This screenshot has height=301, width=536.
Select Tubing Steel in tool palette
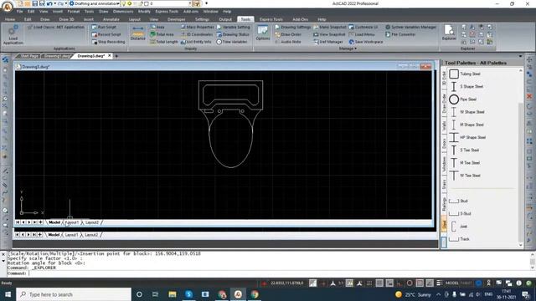[x=466, y=74]
